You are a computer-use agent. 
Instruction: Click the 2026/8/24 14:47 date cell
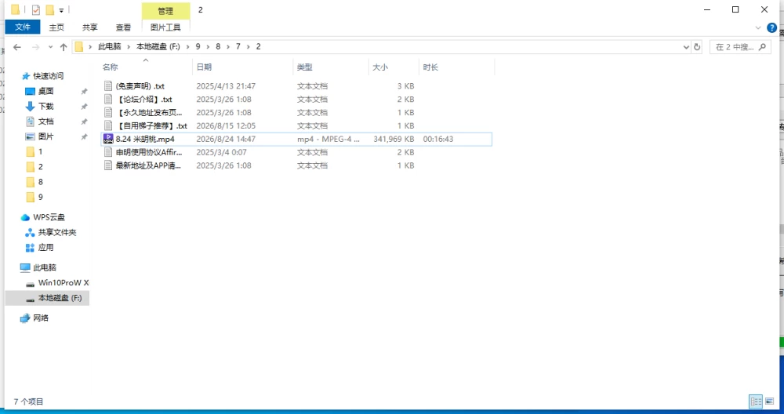226,139
